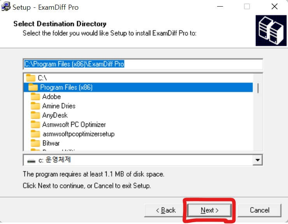Select the C:\ root folder
Viewport: 288px width, 224px height.
[138, 78]
